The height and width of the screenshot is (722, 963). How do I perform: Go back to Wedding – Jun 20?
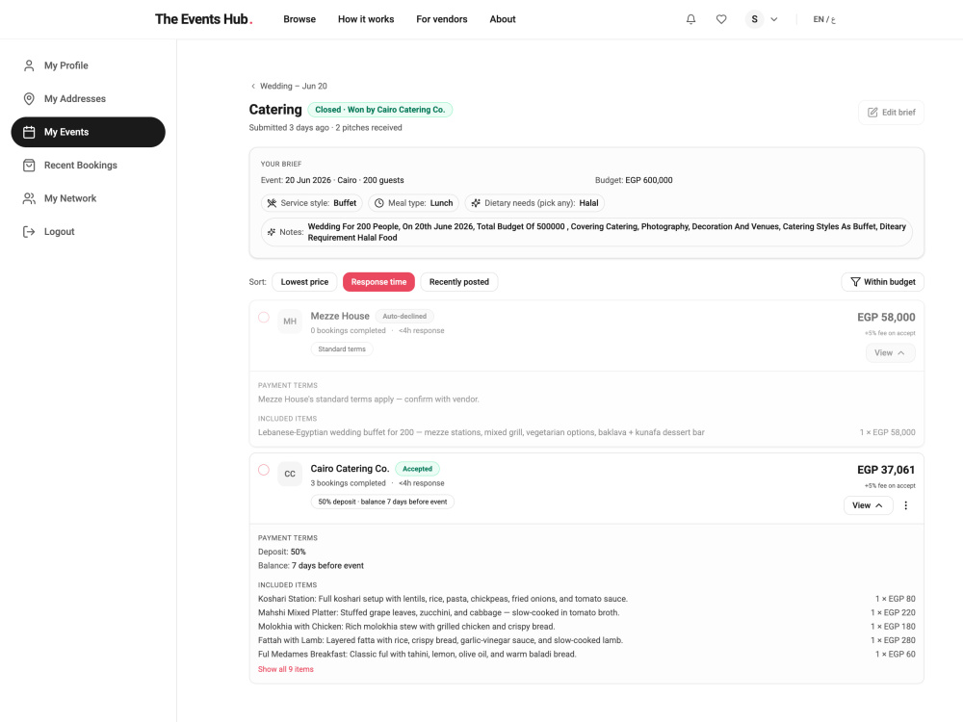click(289, 86)
